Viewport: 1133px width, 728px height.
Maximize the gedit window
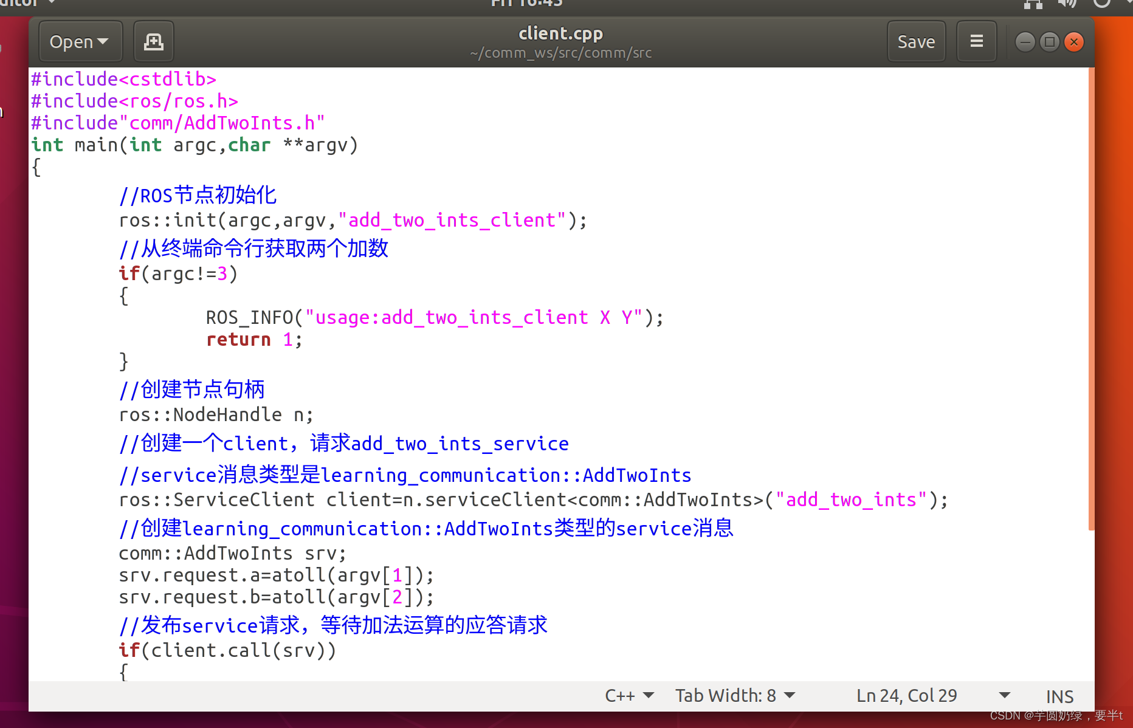[x=1049, y=42]
